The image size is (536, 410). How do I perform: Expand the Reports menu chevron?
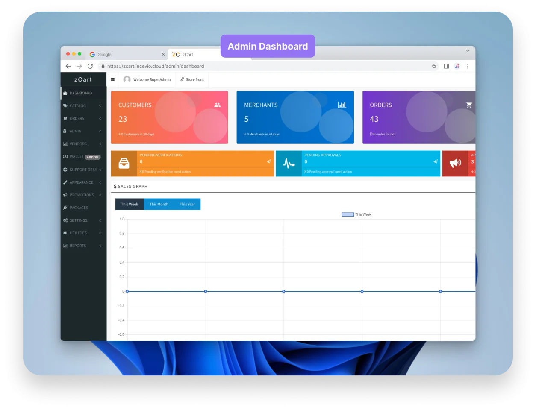100,246
